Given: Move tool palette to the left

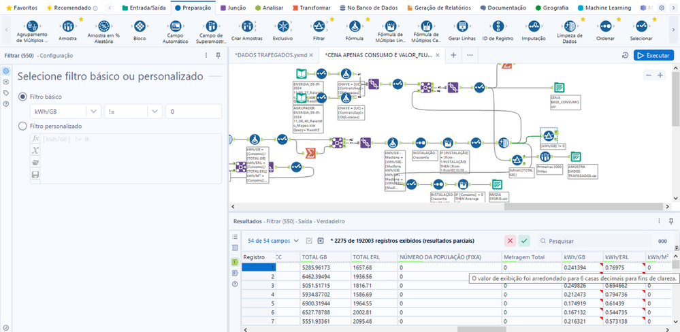Looking at the screenshot, I should tap(7, 31).
